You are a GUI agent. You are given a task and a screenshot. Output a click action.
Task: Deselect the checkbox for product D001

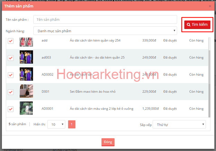pos(11,91)
